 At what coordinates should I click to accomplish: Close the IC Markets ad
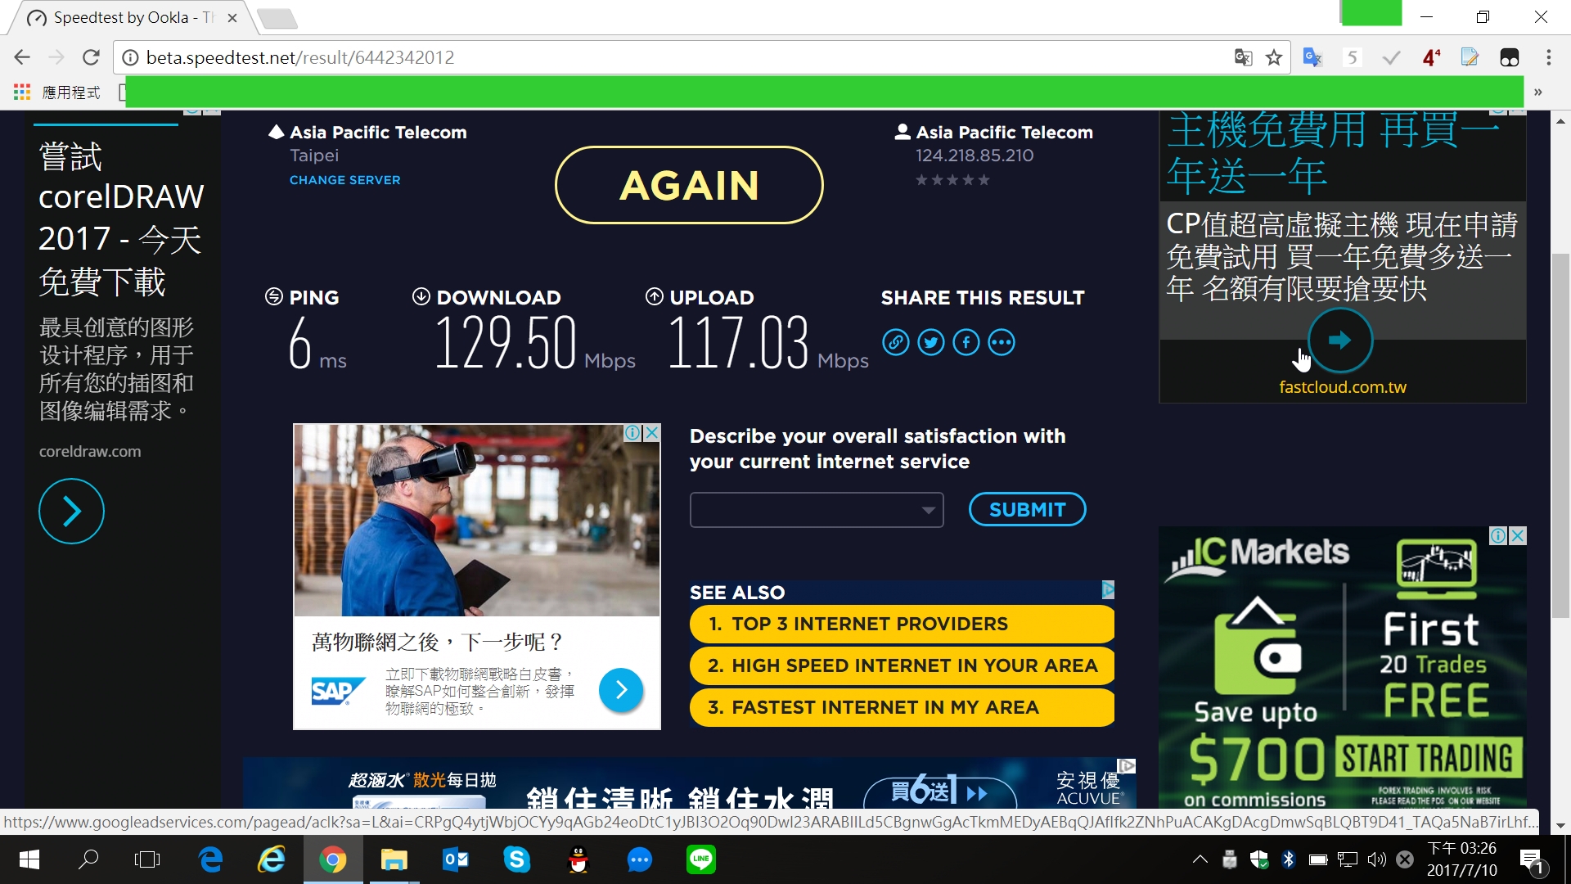(x=1518, y=535)
